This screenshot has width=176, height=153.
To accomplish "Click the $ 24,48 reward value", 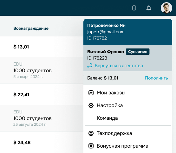I will 22,143.
